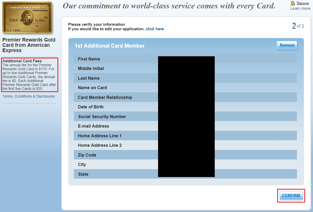Click the 'Additional Card Fees' heading
The width and height of the screenshot is (313, 212).
click(22, 61)
